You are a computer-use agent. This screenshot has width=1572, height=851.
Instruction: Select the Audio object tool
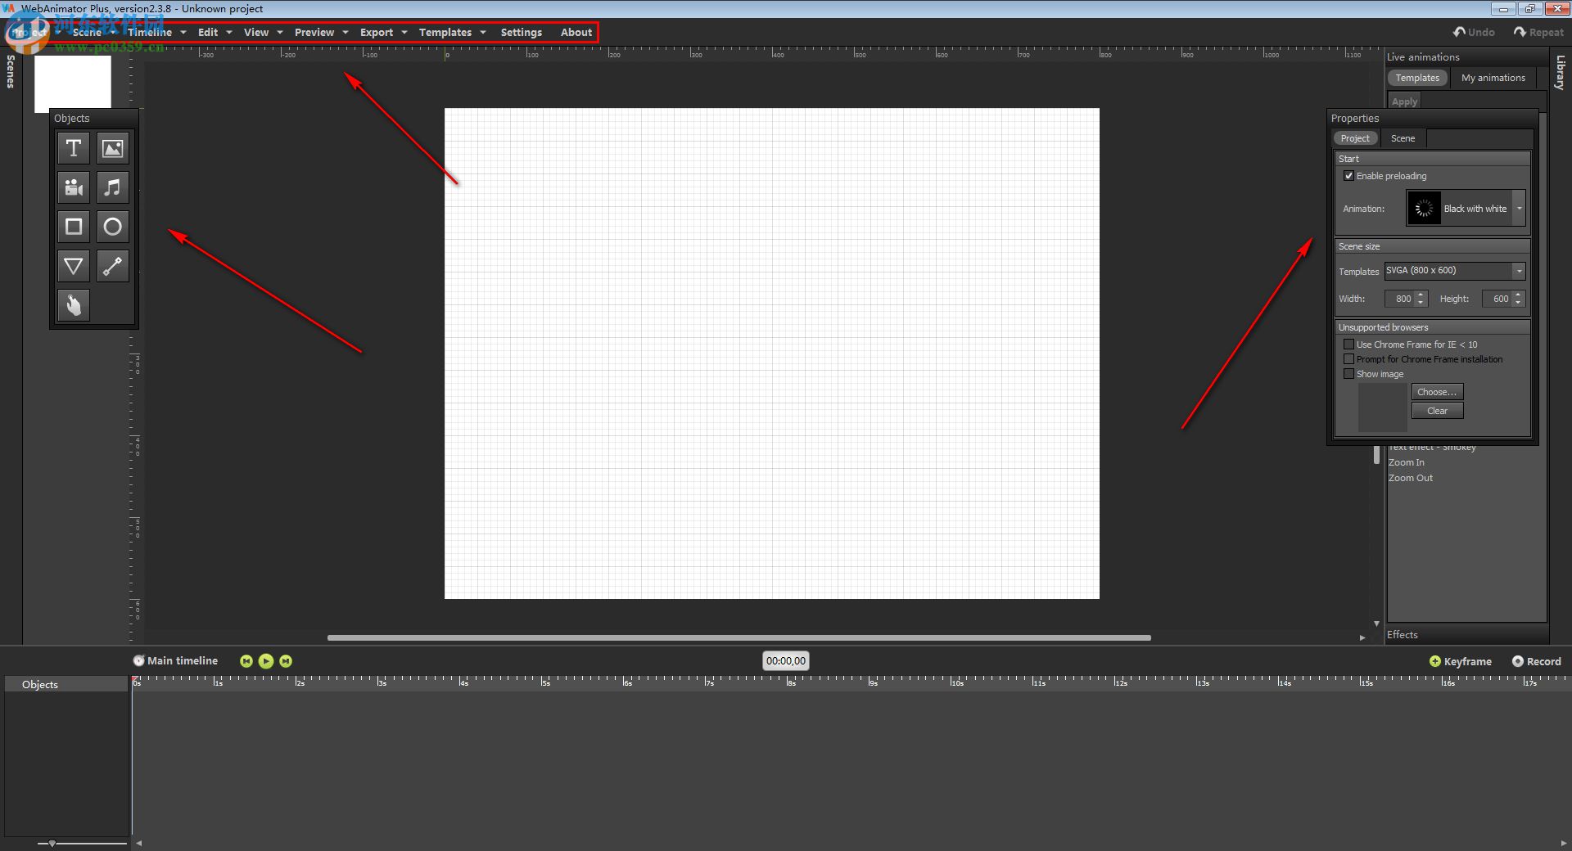coord(112,187)
